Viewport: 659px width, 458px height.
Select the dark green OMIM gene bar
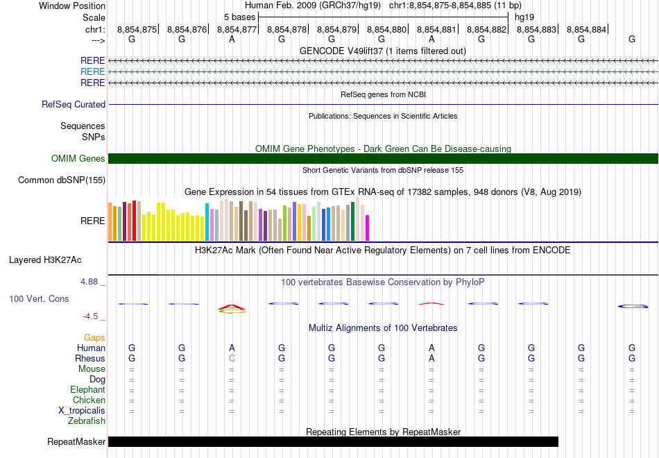point(384,158)
